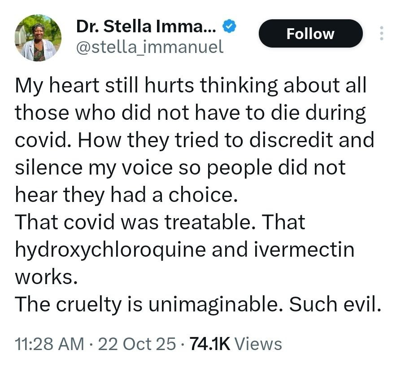Viewport: 405px width, 368px height.
Task: Click the 'My heart still hurts' line
Action: click(x=191, y=85)
